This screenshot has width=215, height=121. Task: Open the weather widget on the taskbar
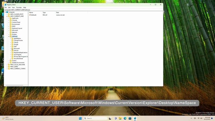(x=8, y=118)
